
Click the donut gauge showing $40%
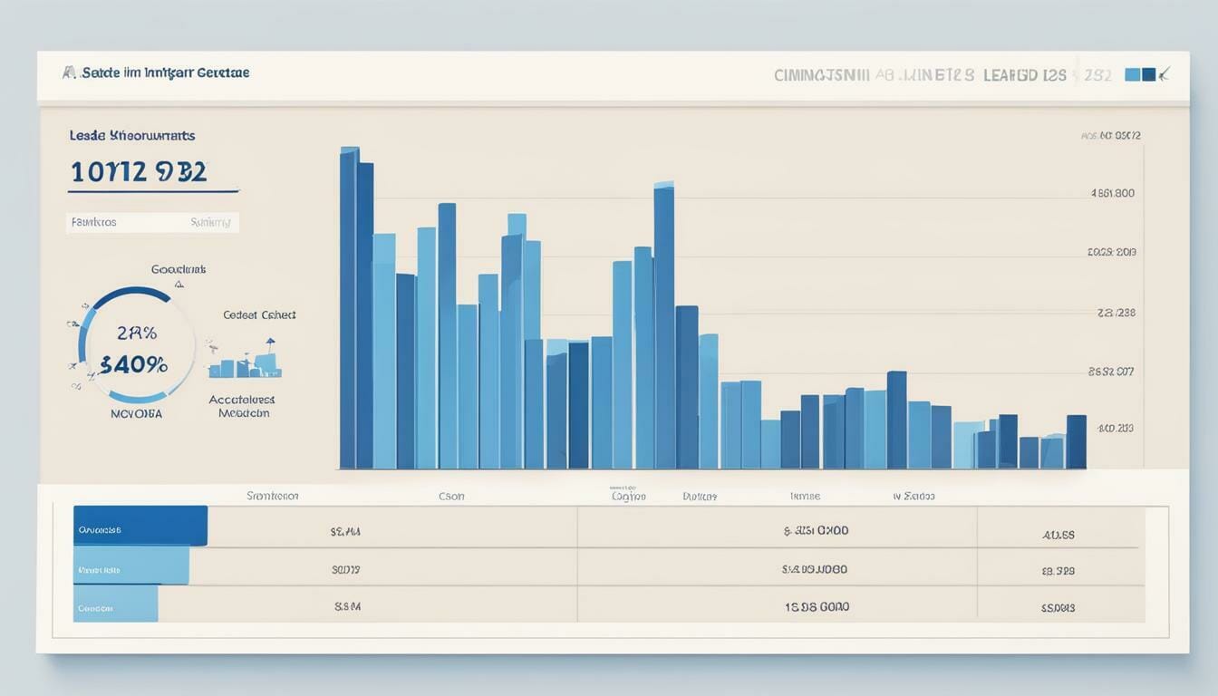(x=136, y=345)
